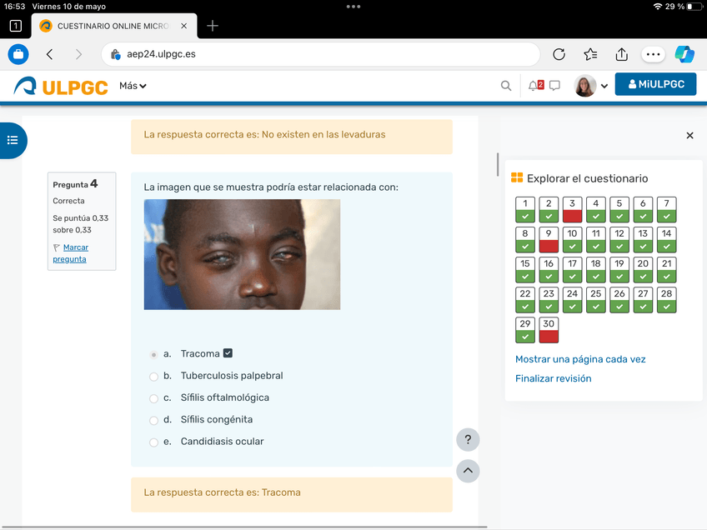Open the browser three-dots menu
This screenshot has height=530, width=707.
(x=653, y=54)
